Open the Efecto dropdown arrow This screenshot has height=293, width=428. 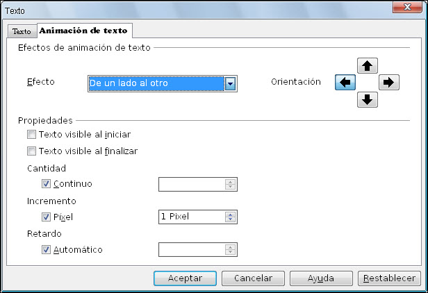pyautogui.click(x=231, y=83)
